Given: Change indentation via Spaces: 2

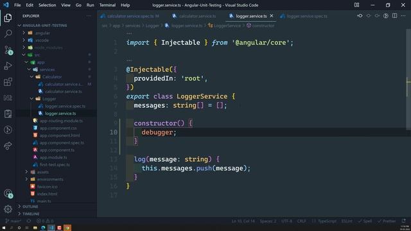Looking at the screenshot, I should tap(268, 221).
